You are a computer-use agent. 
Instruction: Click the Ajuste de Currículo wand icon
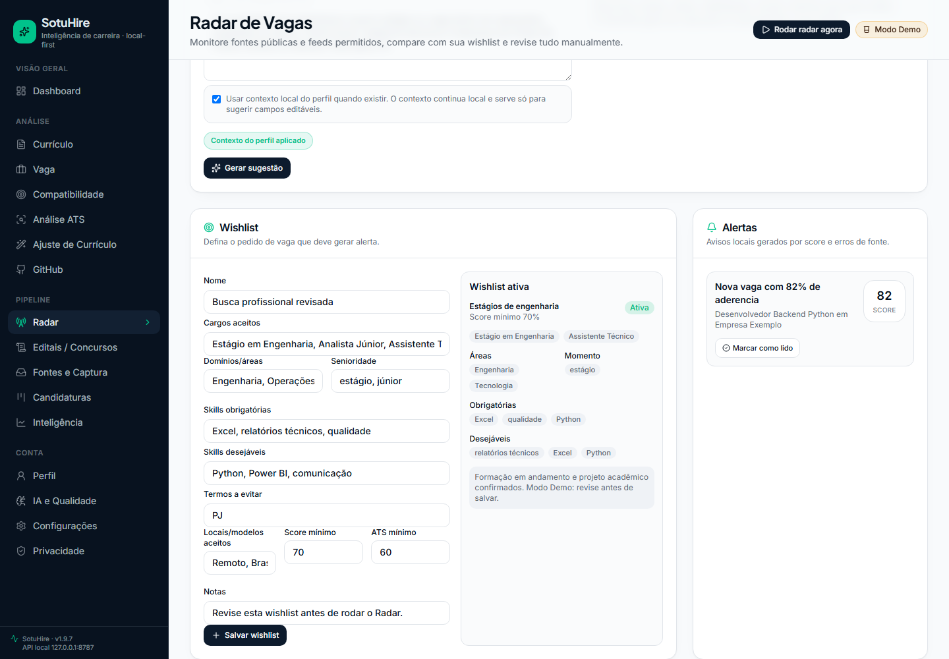tap(21, 244)
